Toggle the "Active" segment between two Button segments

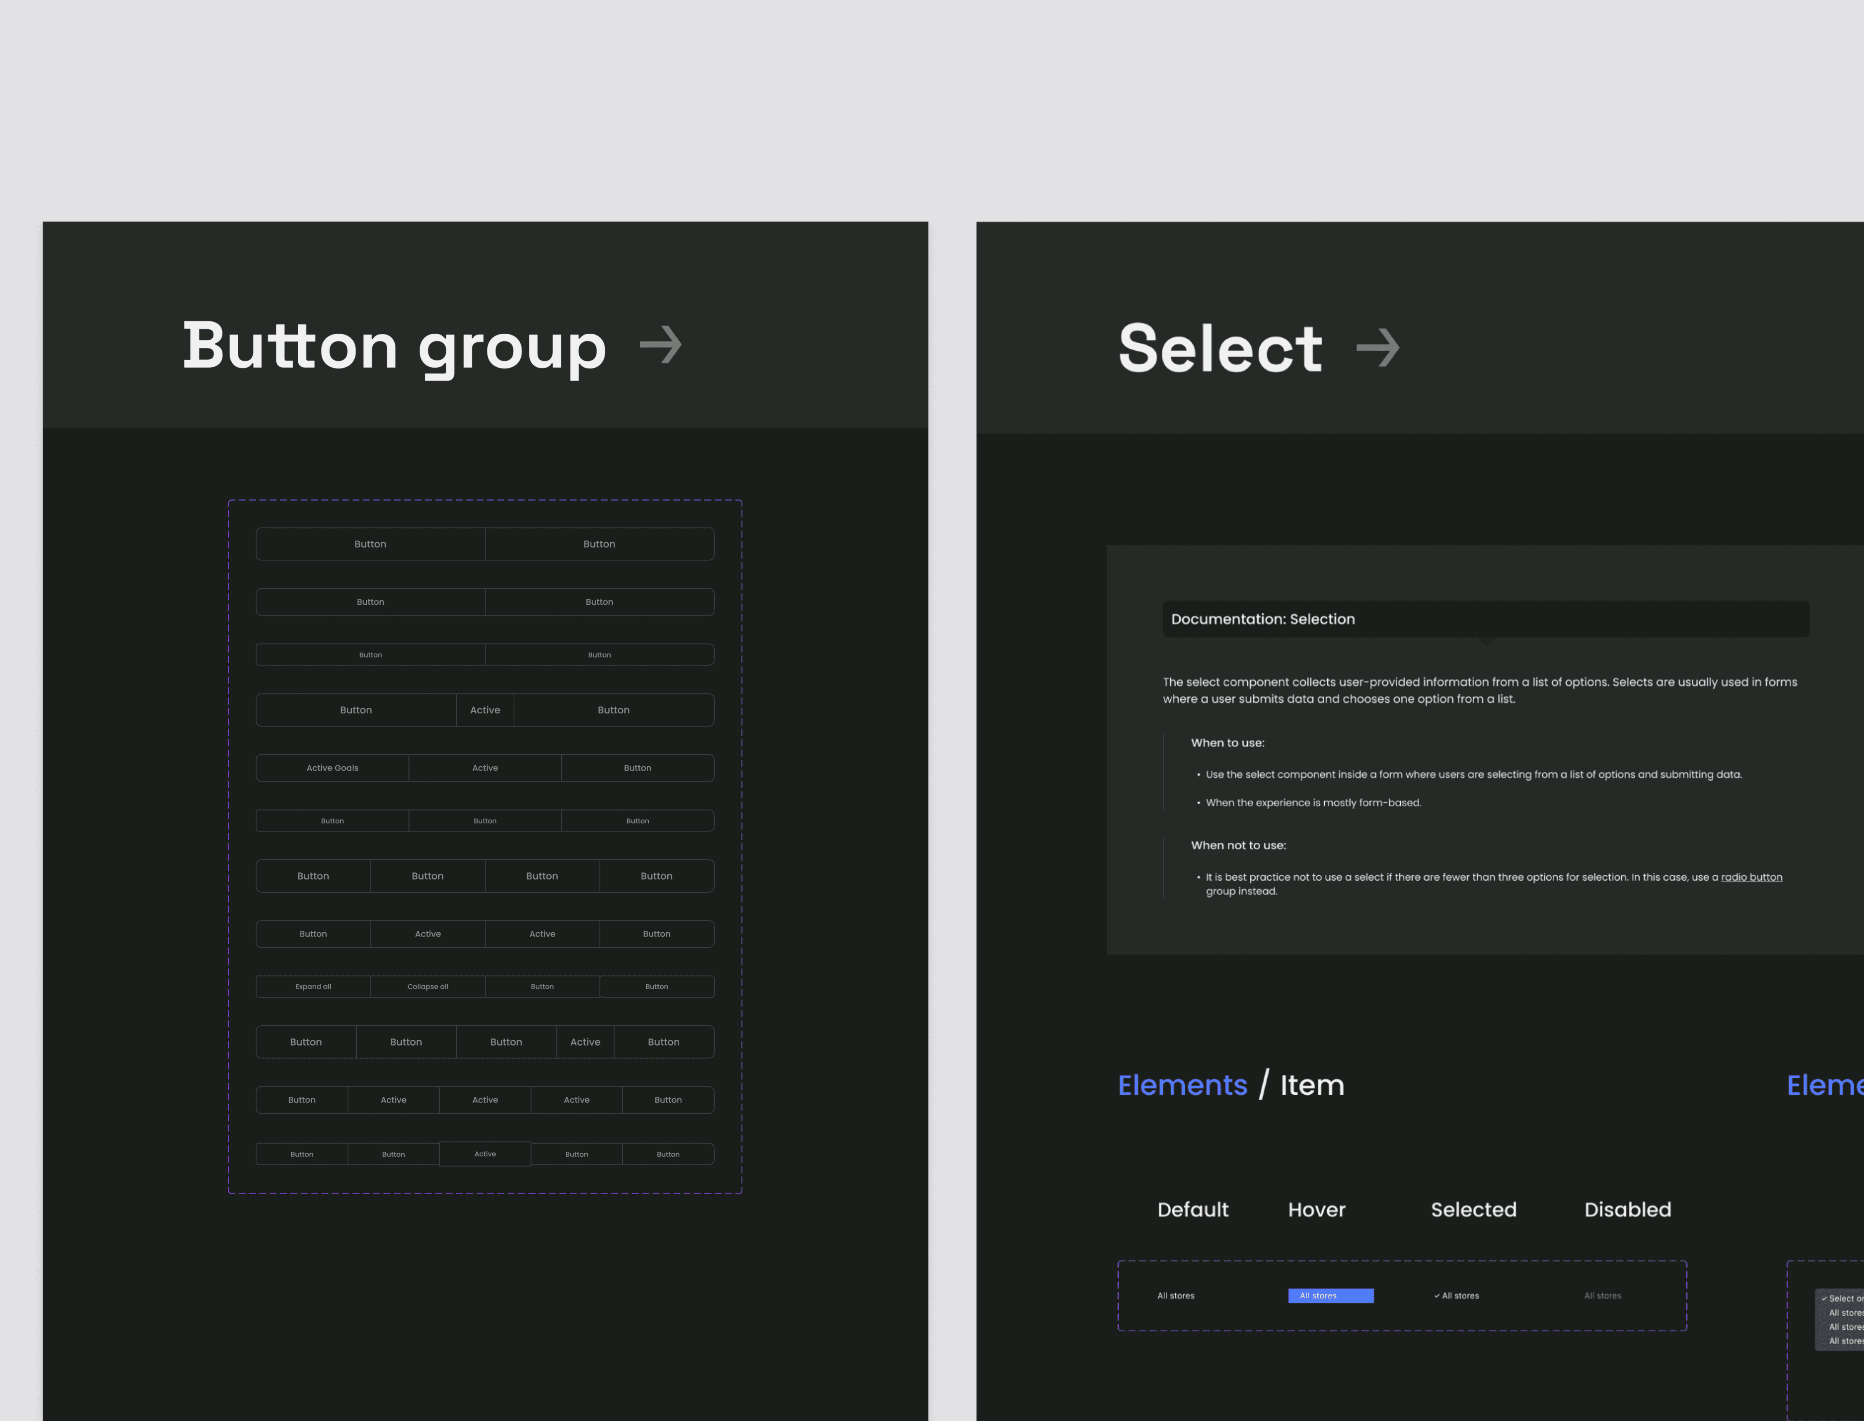click(x=485, y=710)
